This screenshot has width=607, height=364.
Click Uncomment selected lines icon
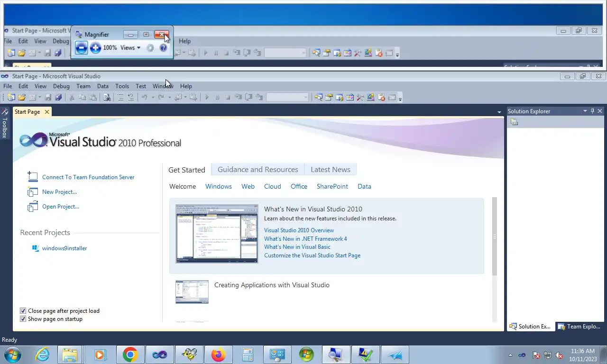131,97
